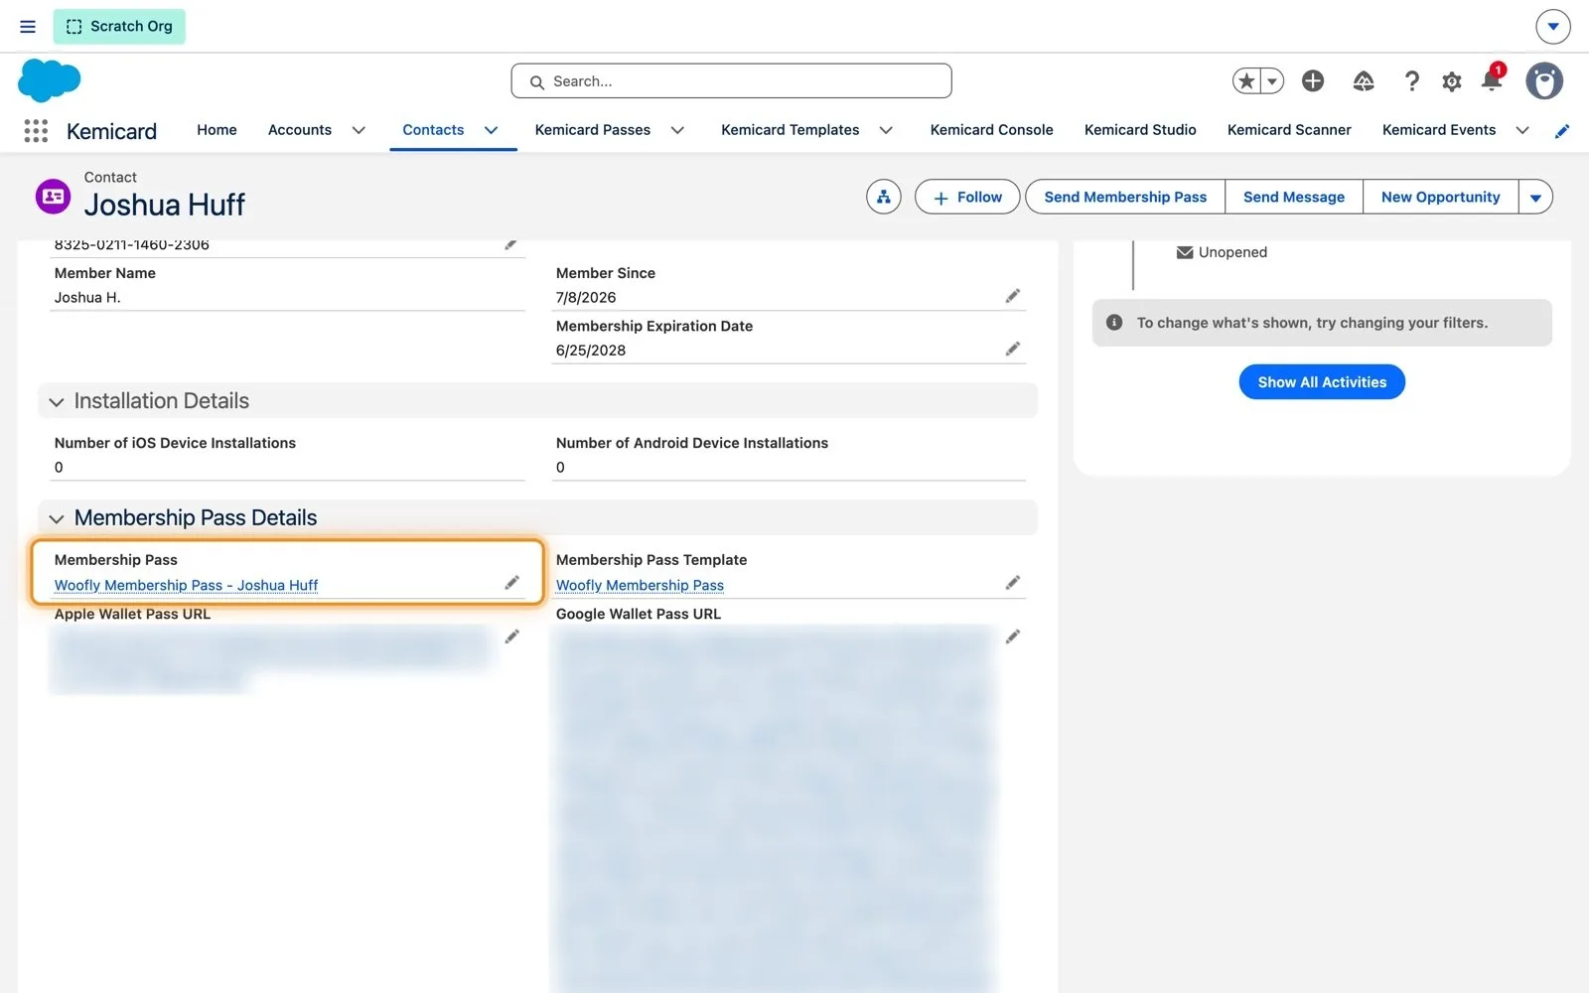Open the Kemicard Scanner tab
1589x993 pixels.
[1289, 130]
